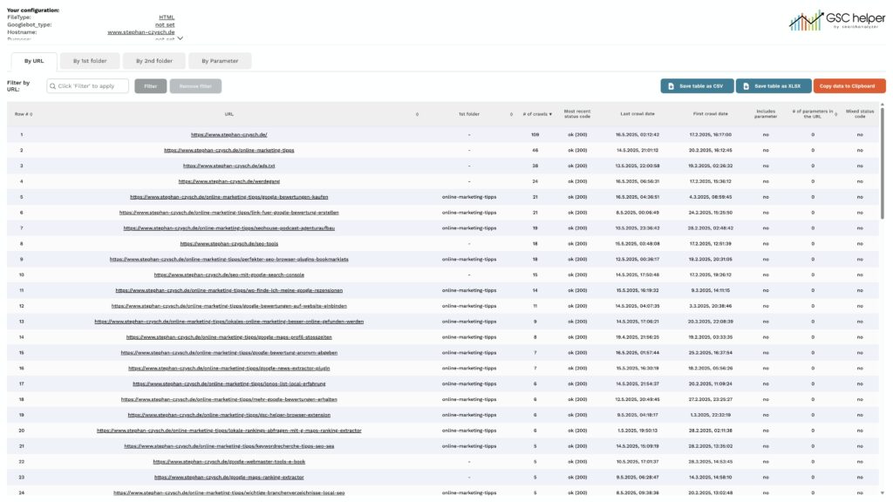
Task: Change the Hostname value www.stephan-czysch.de
Action: 141,32
